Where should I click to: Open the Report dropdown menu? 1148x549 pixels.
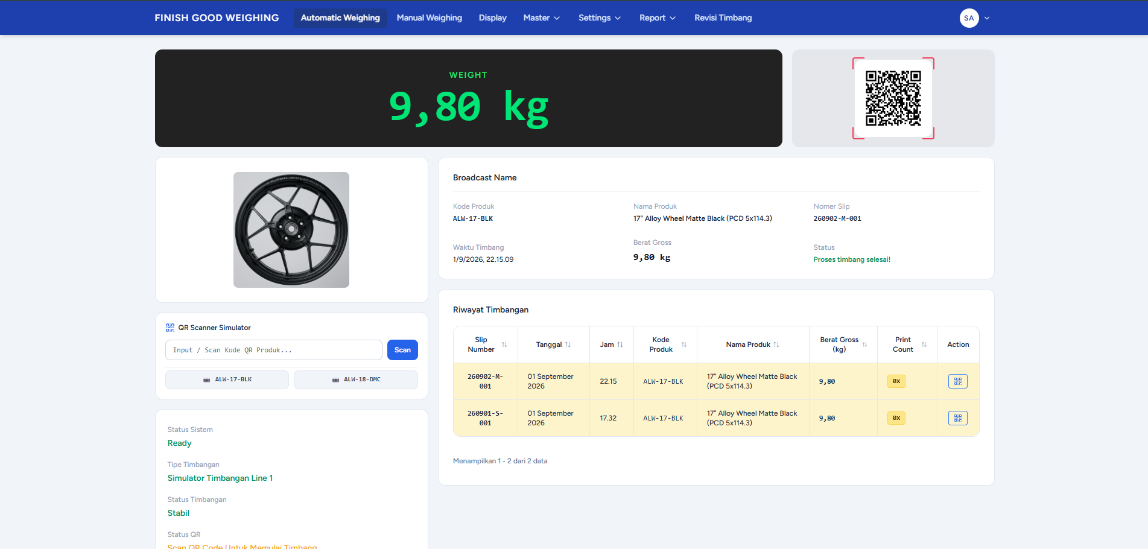[x=657, y=17]
